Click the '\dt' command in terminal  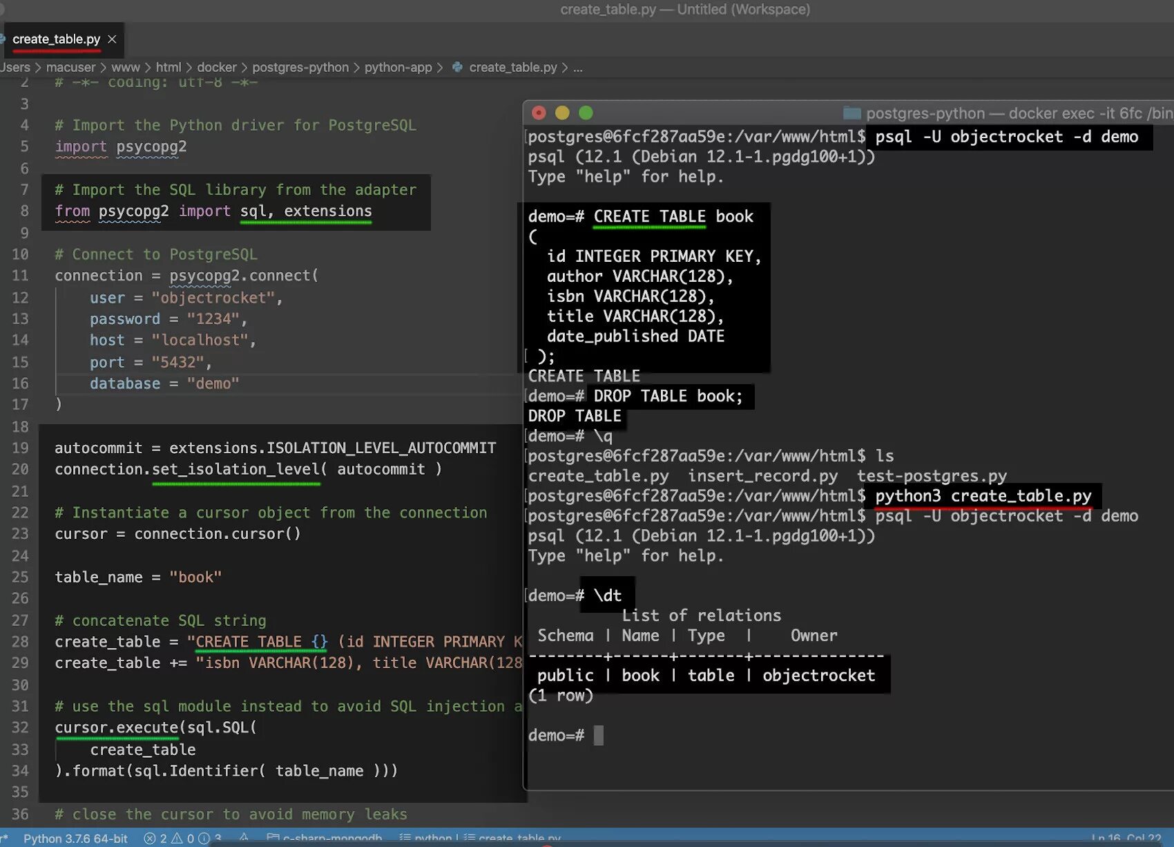coord(608,596)
